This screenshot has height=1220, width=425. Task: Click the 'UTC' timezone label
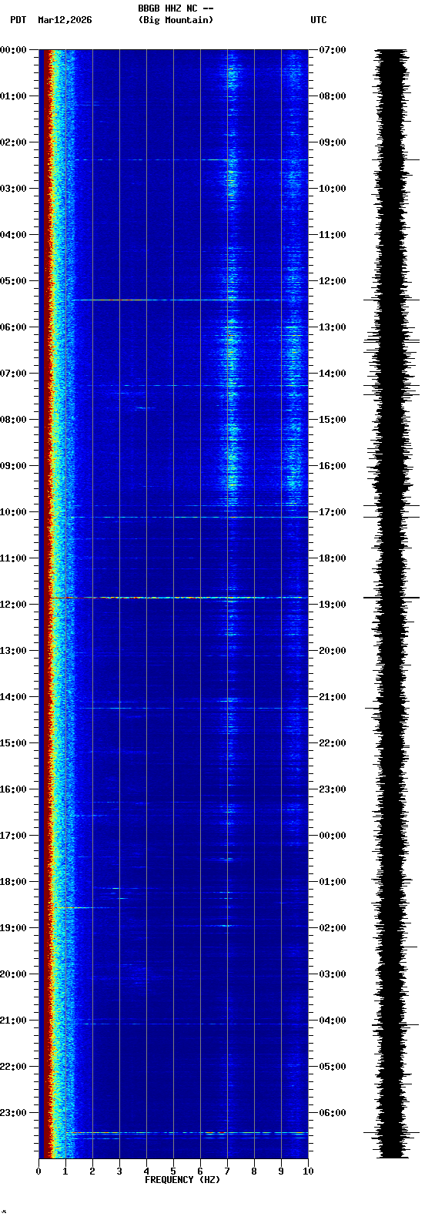tap(319, 20)
